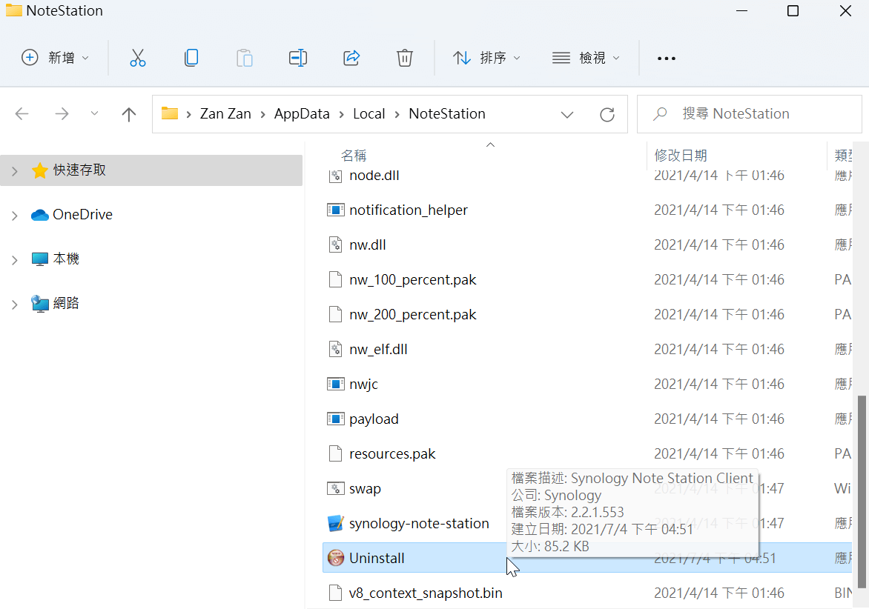Click the payload application icon
The width and height of the screenshot is (869, 609).
click(x=335, y=419)
